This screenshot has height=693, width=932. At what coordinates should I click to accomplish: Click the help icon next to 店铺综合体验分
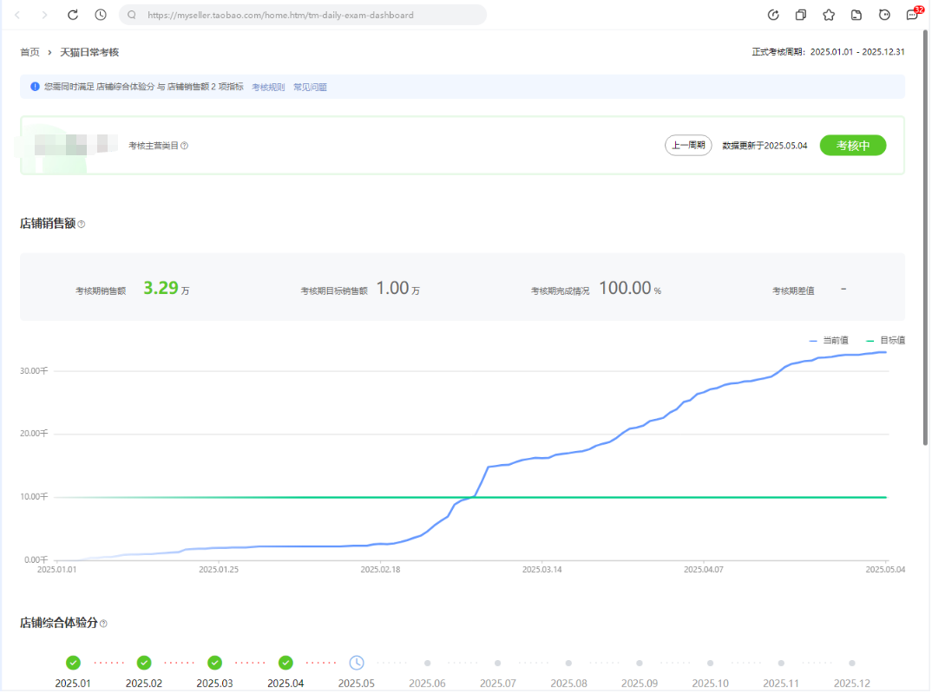[x=104, y=624]
